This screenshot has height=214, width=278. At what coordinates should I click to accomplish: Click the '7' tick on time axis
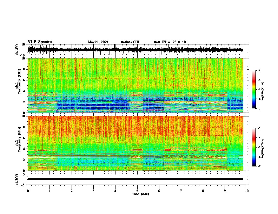tap(181, 191)
